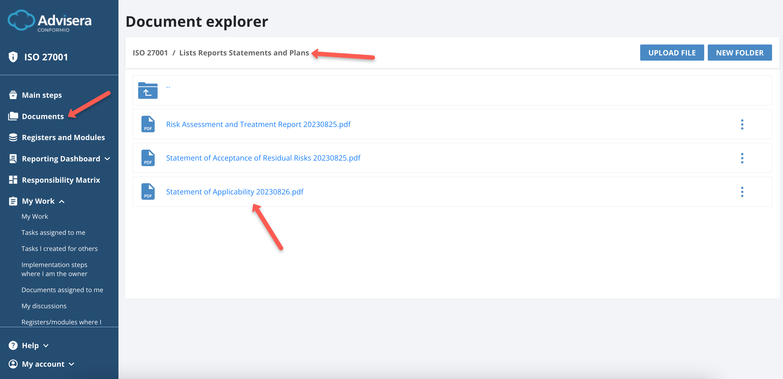Click the Advisera Conformio cloud logo
The width and height of the screenshot is (783, 379).
[x=21, y=20]
